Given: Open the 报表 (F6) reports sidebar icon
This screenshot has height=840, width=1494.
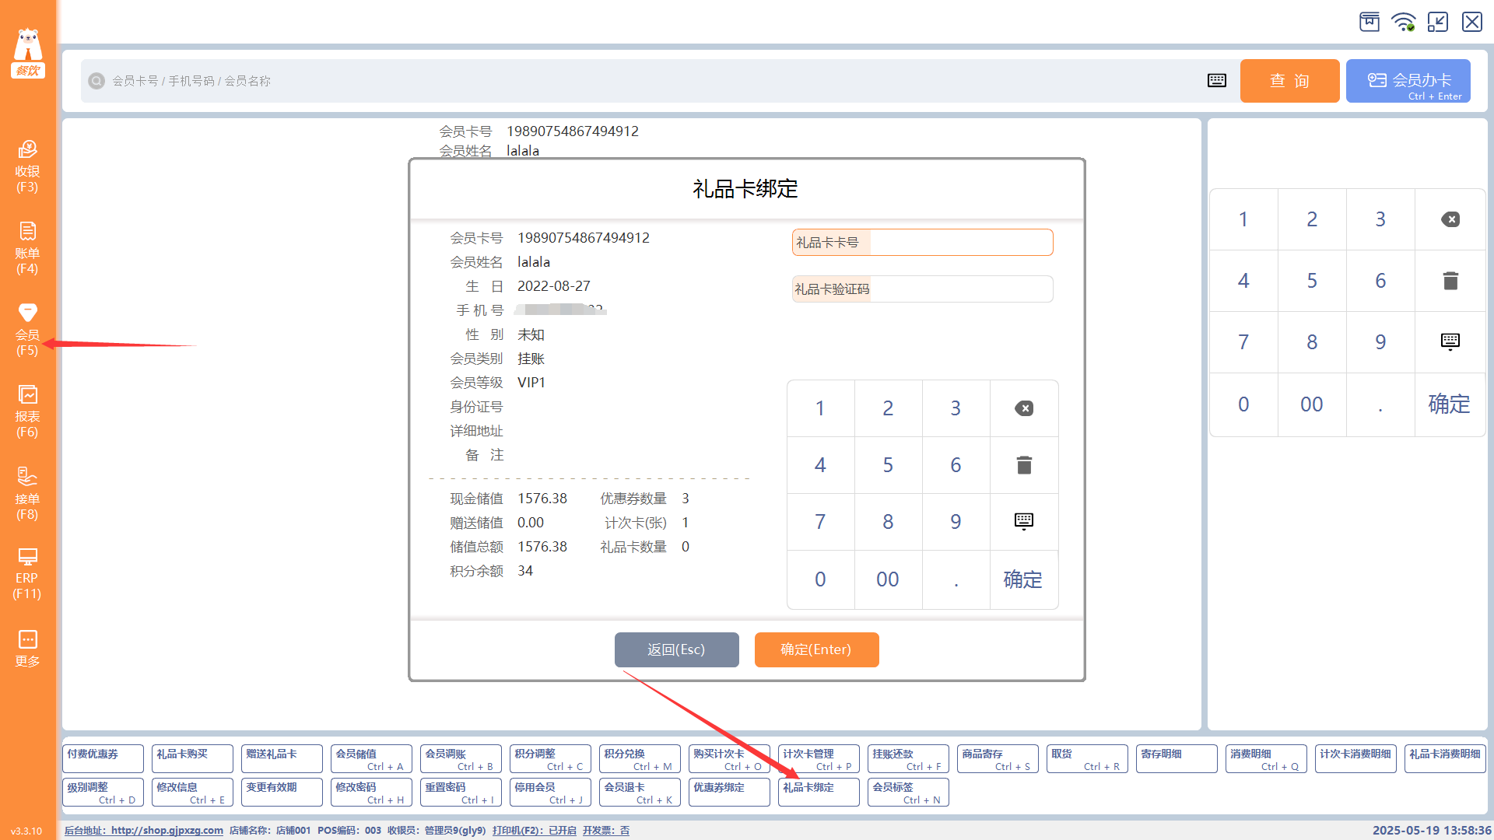Looking at the screenshot, I should 27,411.
